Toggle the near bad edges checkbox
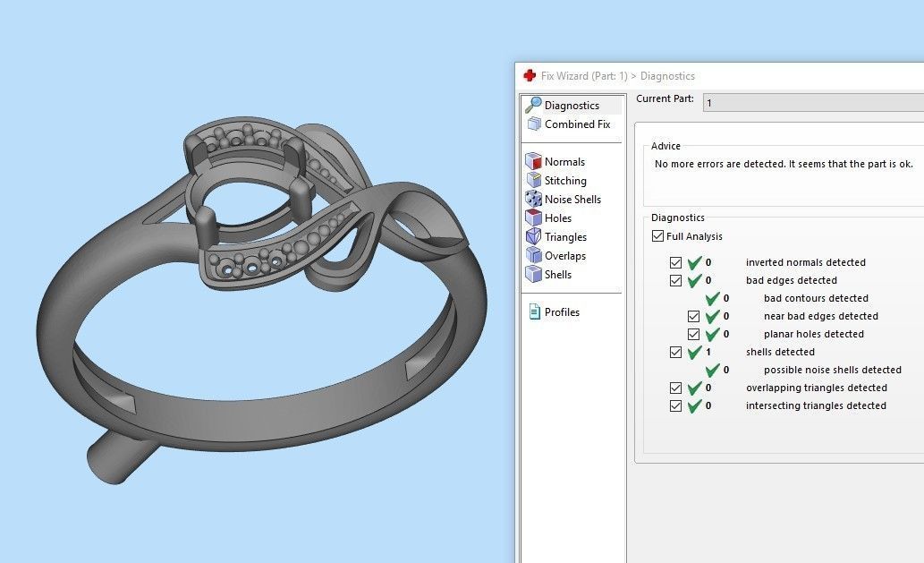924x563 pixels. tap(693, 317)
